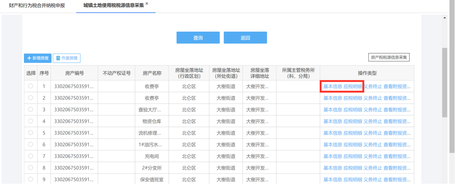Click the 不动产权证号 column header

tap(117, 73)
